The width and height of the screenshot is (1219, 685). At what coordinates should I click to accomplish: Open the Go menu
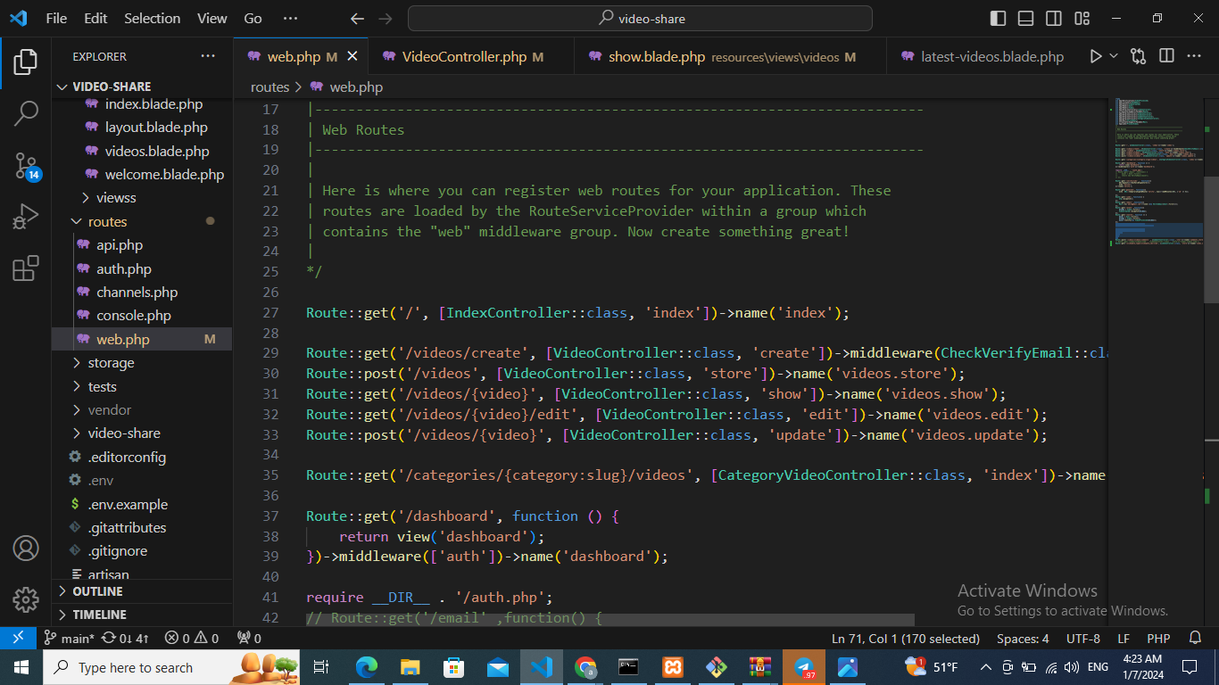point(253,18)
